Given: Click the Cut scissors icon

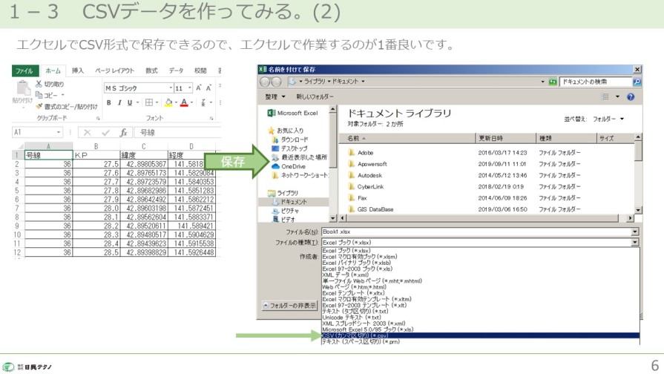Looking at the screenshot, I should click(39, 85).
